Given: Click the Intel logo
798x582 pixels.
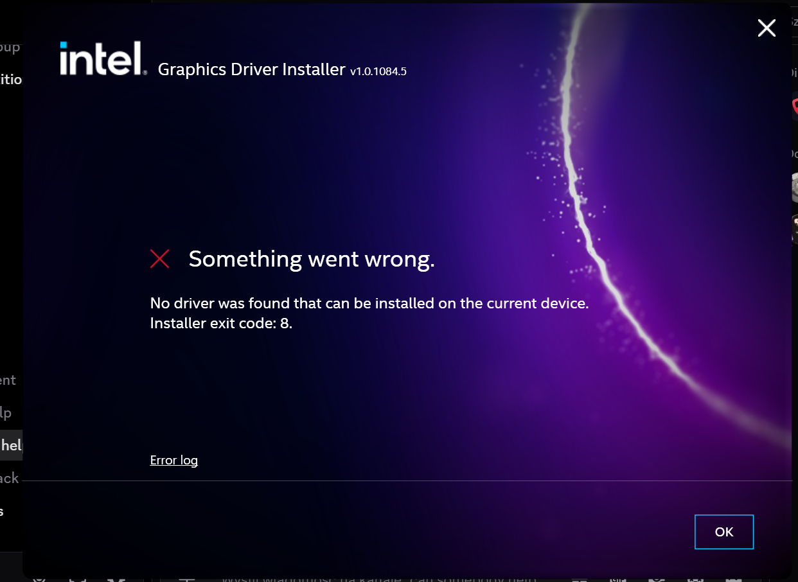Looking at the screenshot, I should (x=102, y=58).
